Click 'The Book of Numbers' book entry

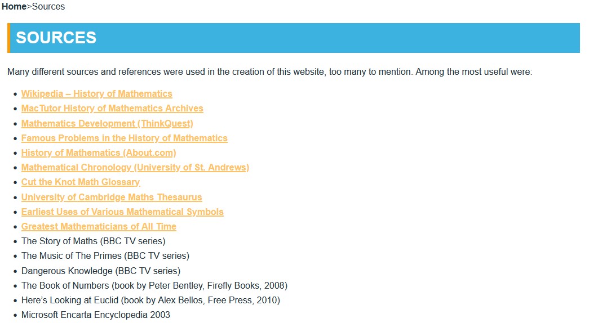(x=154, y=285)
